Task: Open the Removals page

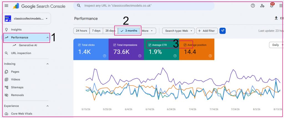Action: (x=17, y=95)
